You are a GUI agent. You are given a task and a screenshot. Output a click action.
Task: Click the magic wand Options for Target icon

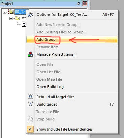click(x=30, y=15)
